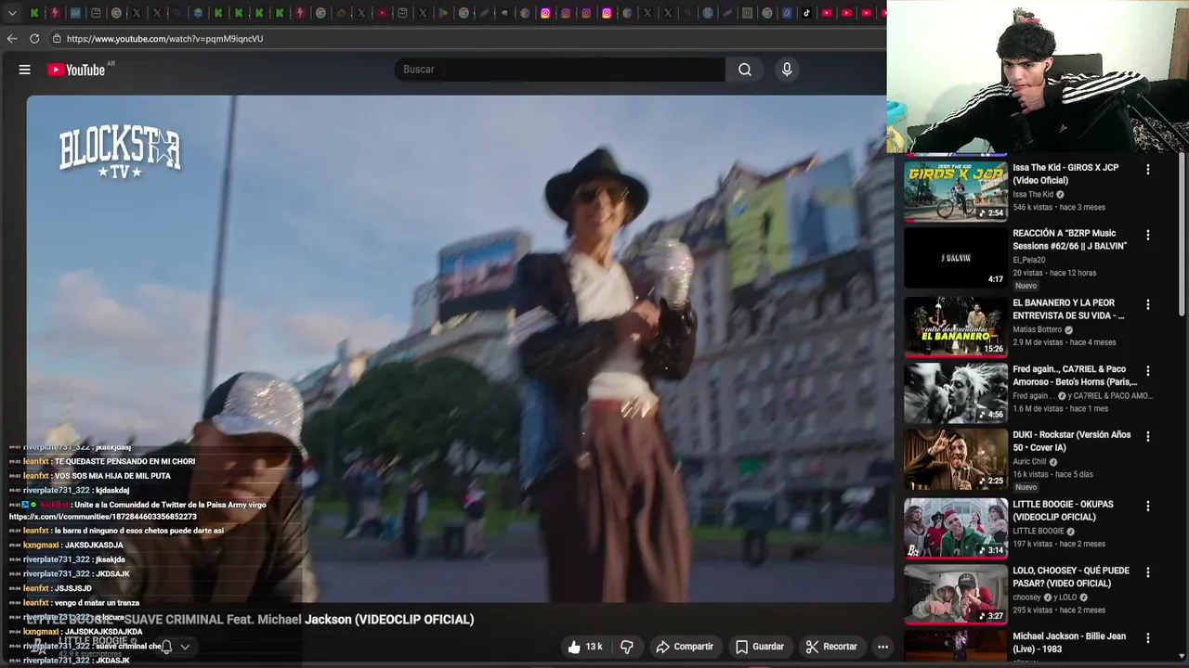Screen dimensions: 1189x668
Task: Open title 'LOLO, CHOOSEY - QUÉ PUEDE PASAR?'
Action: point(1071,577)
